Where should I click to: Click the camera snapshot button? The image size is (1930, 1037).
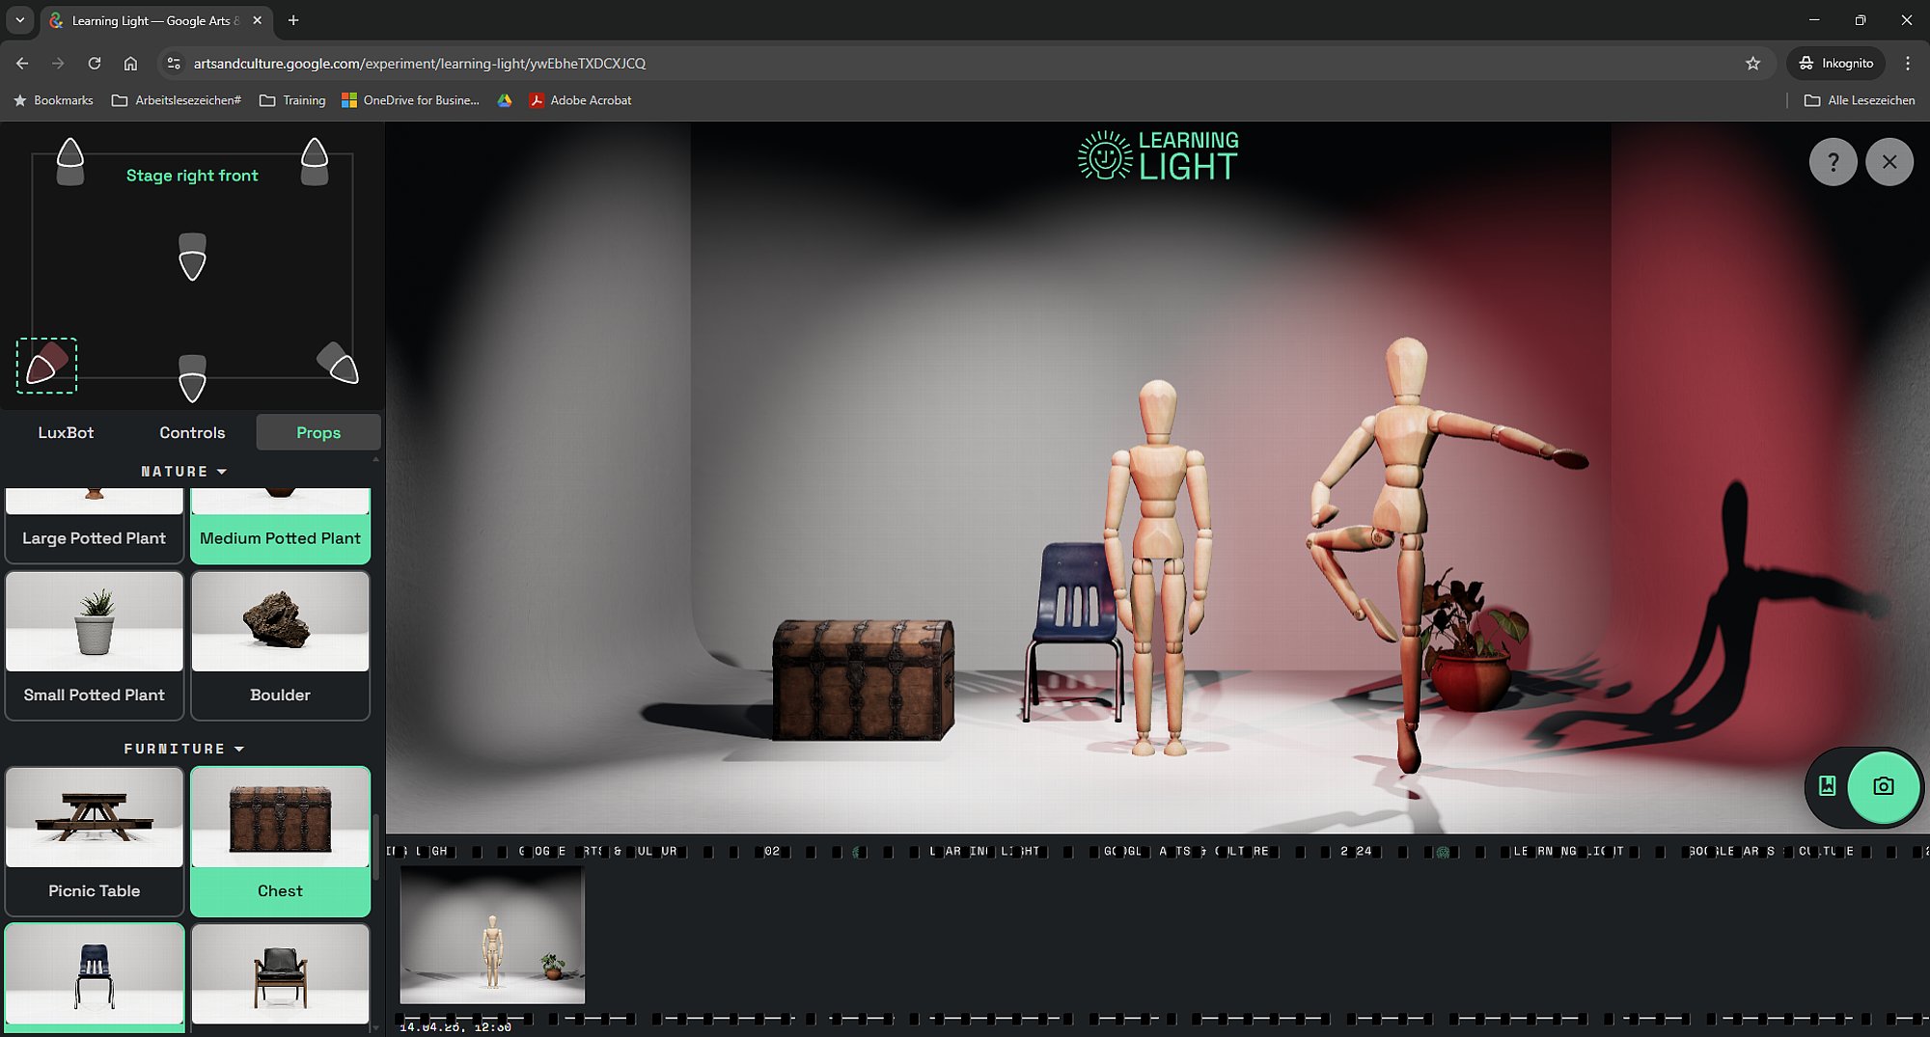pyautogui.click(x=1883, y=787)
